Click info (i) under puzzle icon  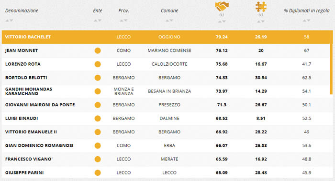click(261, 15)
